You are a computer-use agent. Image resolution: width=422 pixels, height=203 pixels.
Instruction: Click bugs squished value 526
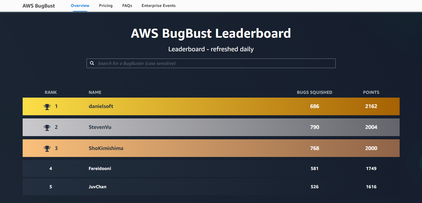point(315,187)
